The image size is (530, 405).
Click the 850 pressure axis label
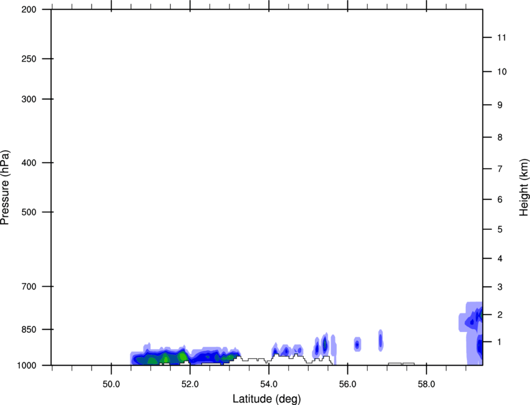[x=29, y=329]
